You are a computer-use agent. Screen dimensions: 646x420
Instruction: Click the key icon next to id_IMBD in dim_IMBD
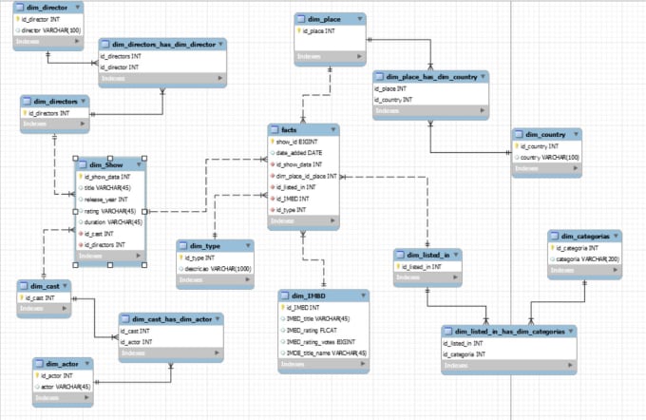[x=283, y=308]
